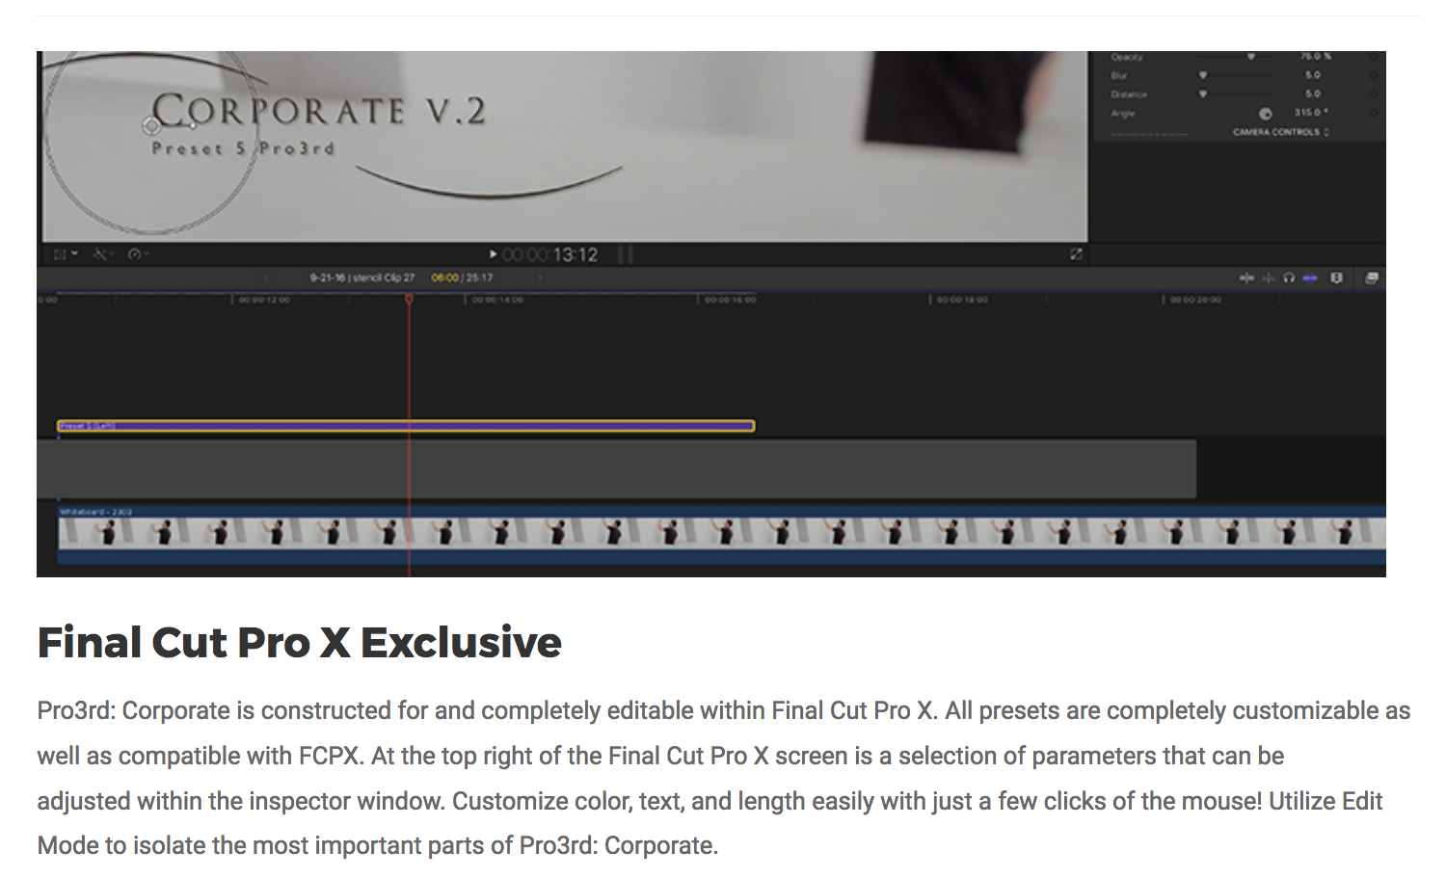Click the 00:00:12:00 ruler mark
1446x879 pixels.
(263, 300)
